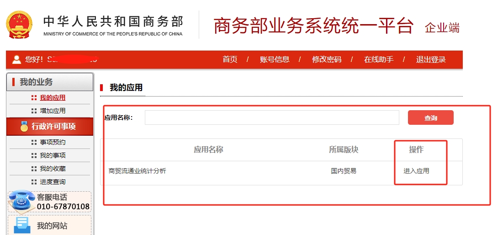The width and height of the screenshot is (503, 235).
Task: Click the 我的网站 label
Action: tap(52, 226)
